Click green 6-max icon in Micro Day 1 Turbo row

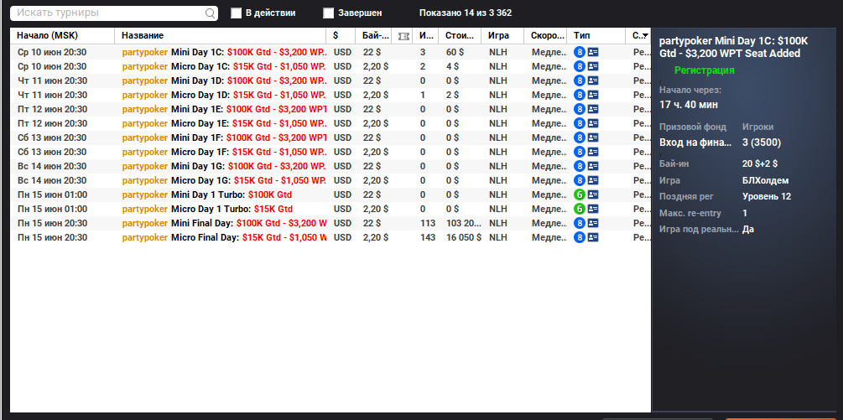pos(579,209)
